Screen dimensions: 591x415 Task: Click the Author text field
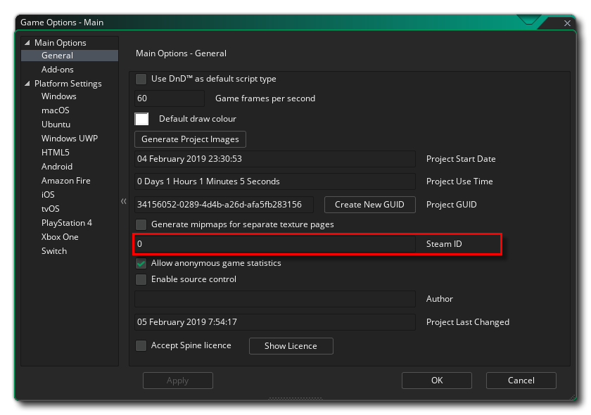point(275,299)
